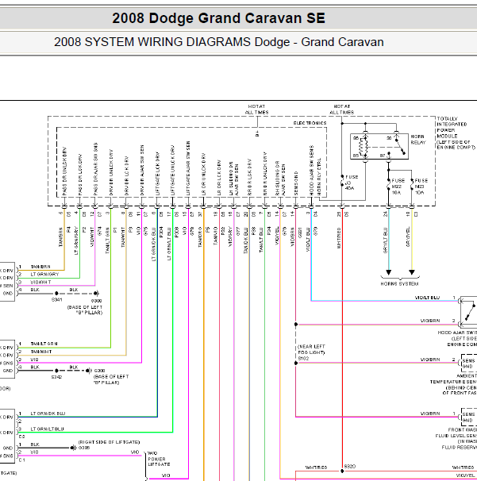Click the hood ajar switch symbol
The image size is (477, 481).
(x=468, y=312)
